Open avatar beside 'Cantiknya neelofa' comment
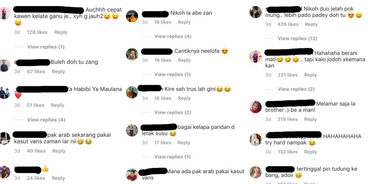The width and height of the screenshot is (368, 184). tap(132, 54)
